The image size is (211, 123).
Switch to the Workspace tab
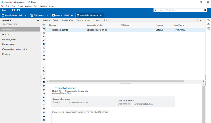39,15
